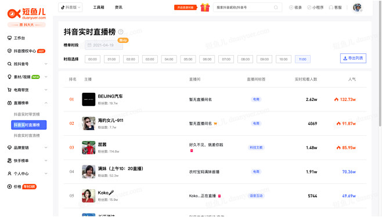Open 满妹 streamer avatar thumbnail
The height and width of the screenshot is (217, 382).
click(x=89, y=172)
